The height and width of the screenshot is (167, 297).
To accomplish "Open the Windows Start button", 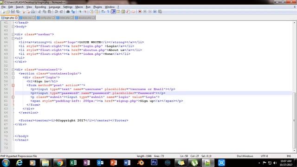I will 6,163.
